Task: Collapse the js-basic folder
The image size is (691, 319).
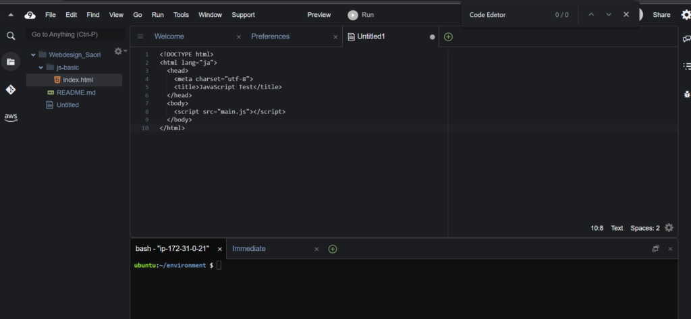Action: click(41, 67)
